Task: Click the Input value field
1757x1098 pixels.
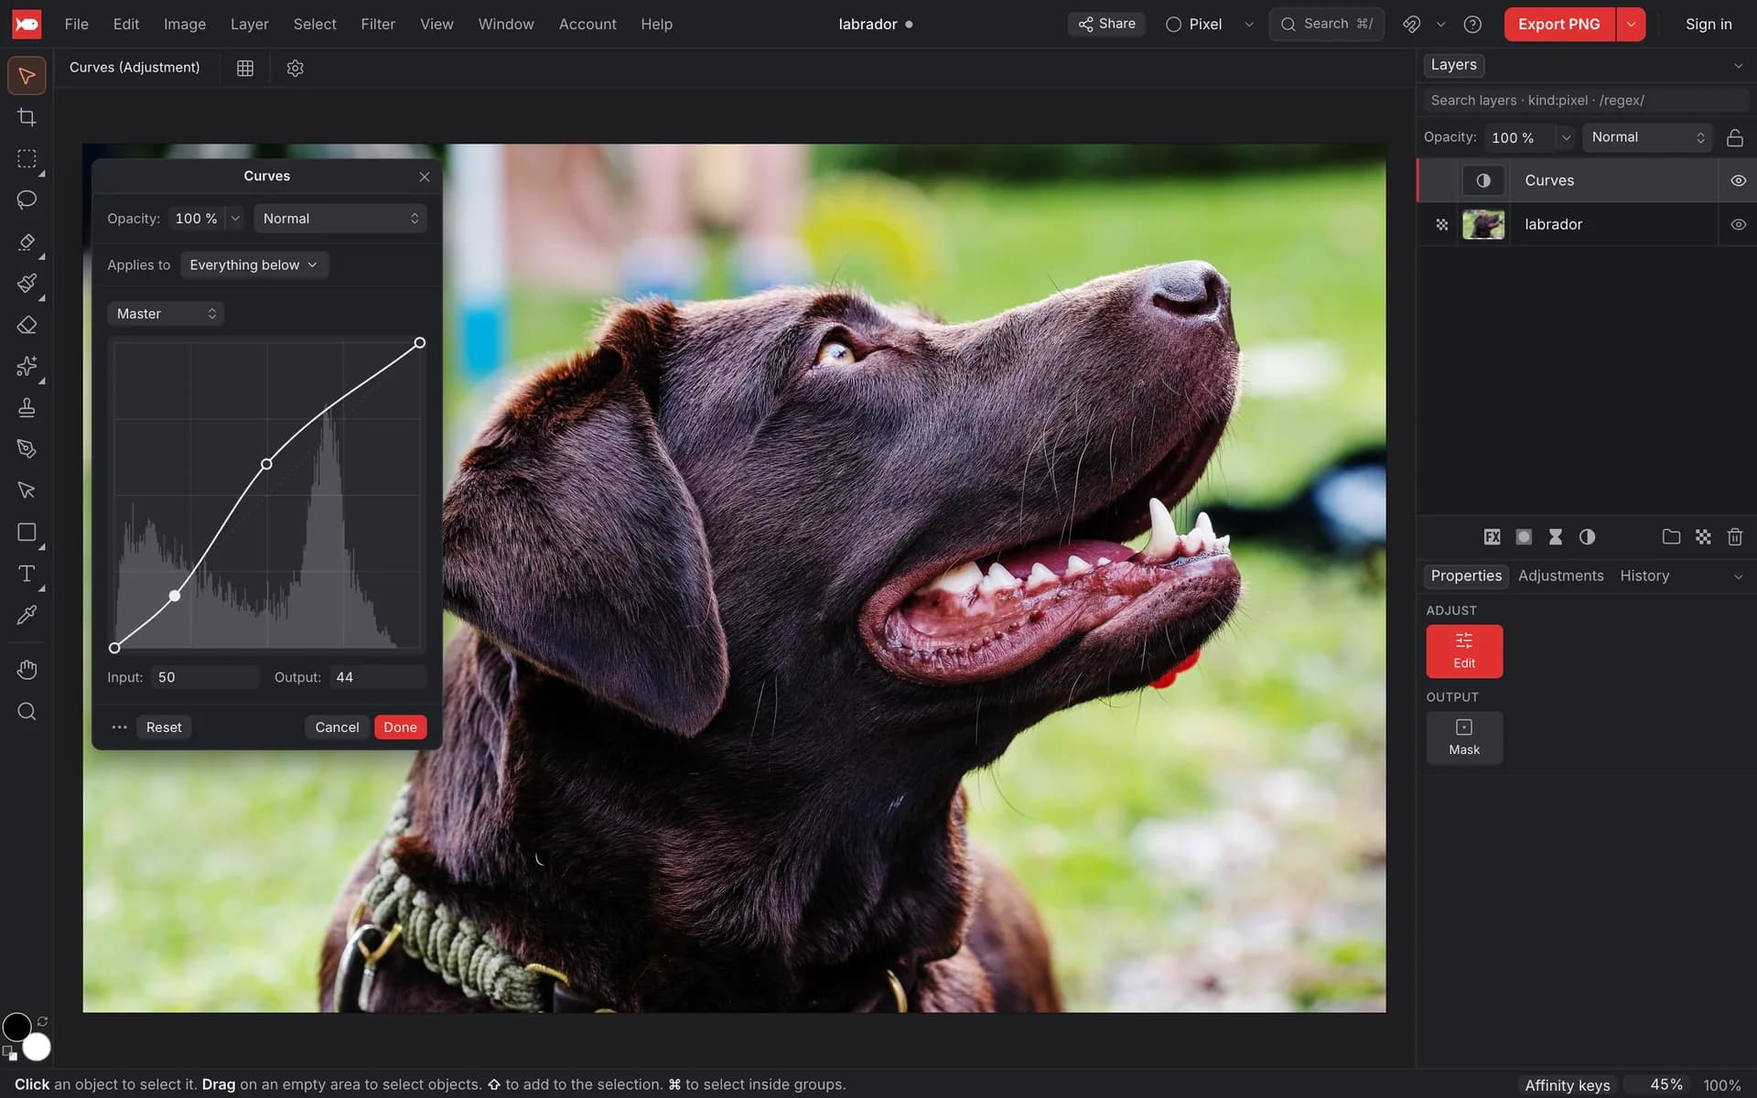Action: [205, 677]
